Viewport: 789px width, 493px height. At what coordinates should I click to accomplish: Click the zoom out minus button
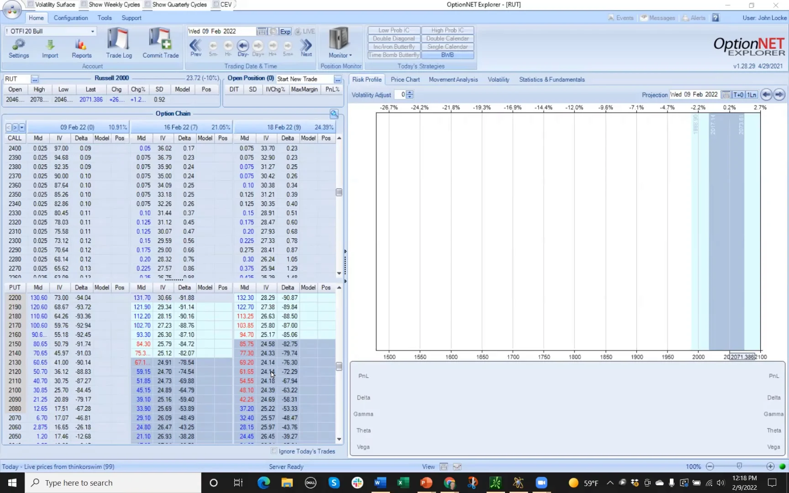tap(710, 467)
